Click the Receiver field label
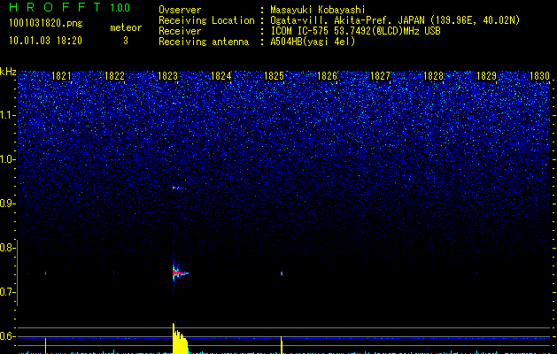This screenshot has height=354, width=557. [180, 31]
